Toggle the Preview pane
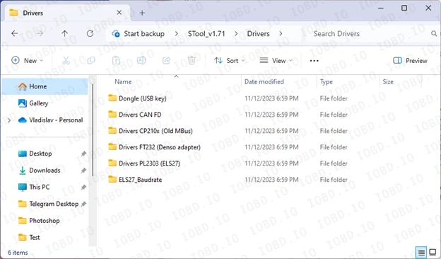Image resolution: width=441 pixels, height=259 pixels. (410, 61)
